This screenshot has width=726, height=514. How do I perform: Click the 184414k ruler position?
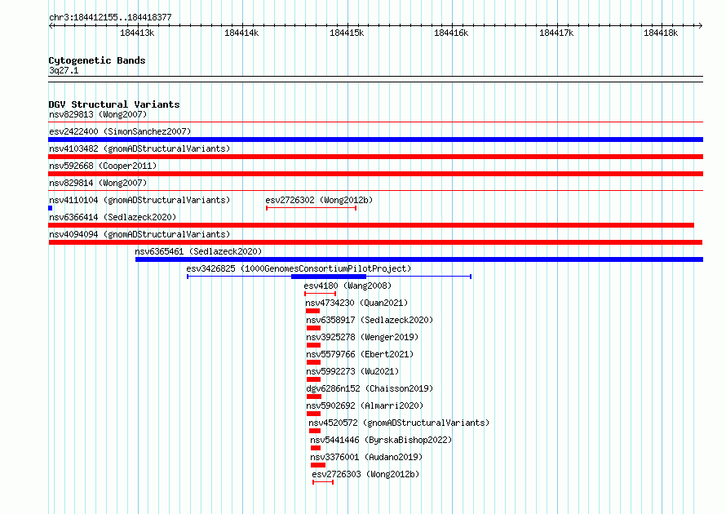click(x=241, y=33)
